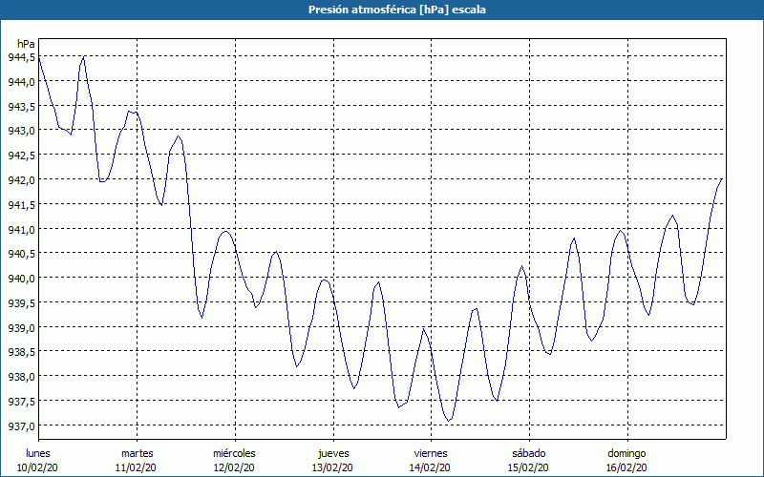Select the 938,5 axis value
This screenshot has width=764, height=477.
tap(21, 352)
